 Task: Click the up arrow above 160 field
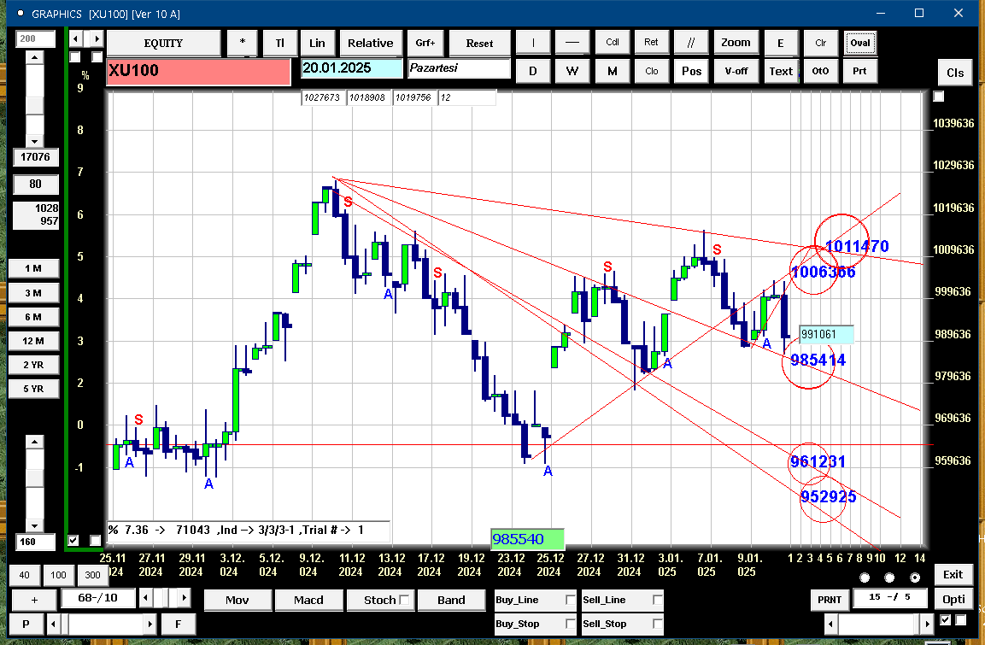pyautogui.click(x=34, y=443)
